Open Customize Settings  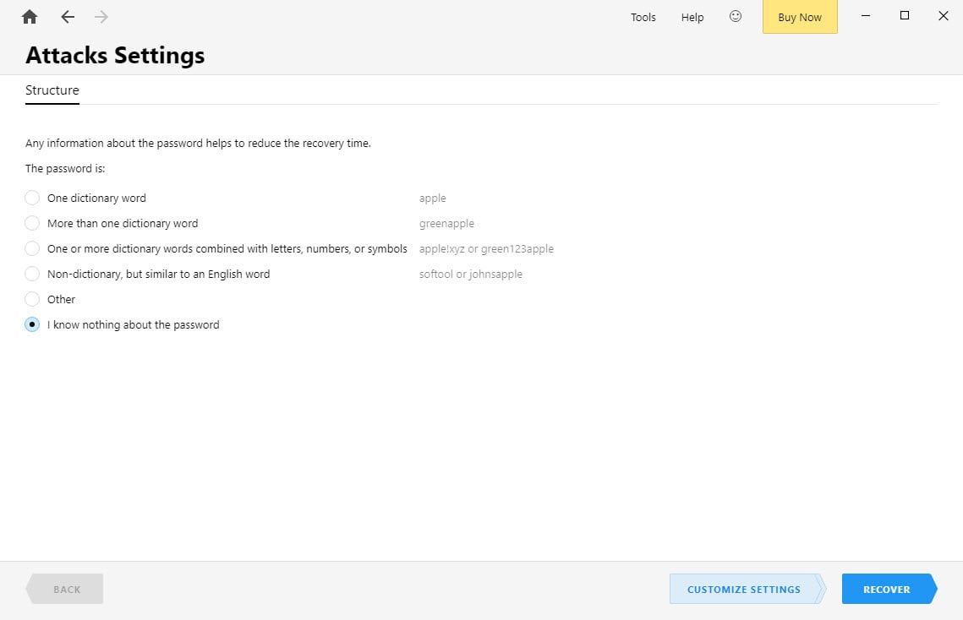(744, 590)
